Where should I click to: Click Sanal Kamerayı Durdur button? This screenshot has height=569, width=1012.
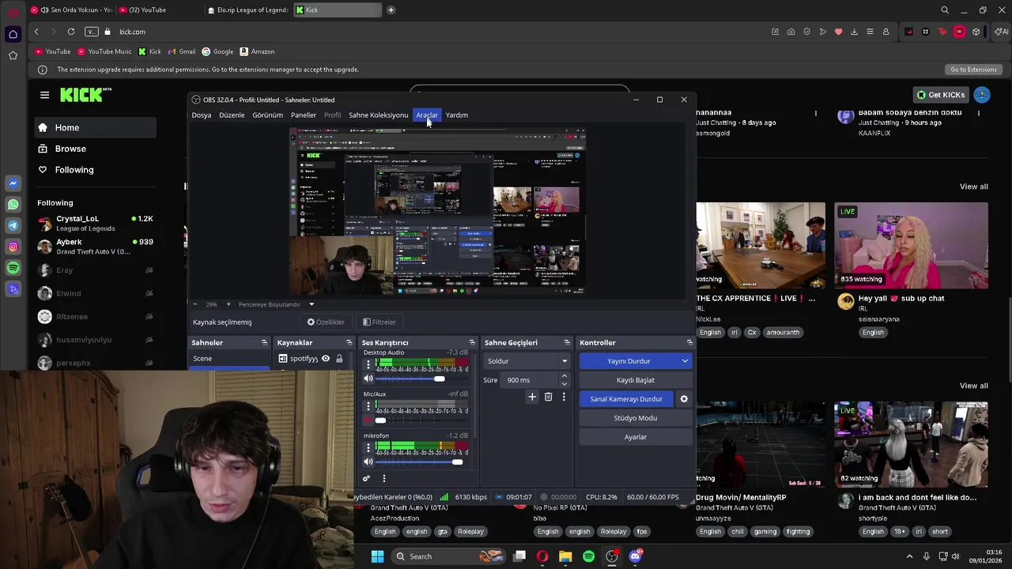(626, 399)
